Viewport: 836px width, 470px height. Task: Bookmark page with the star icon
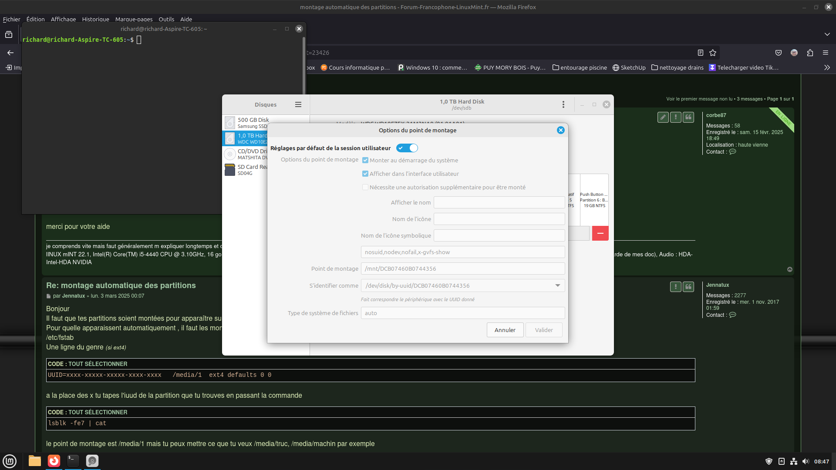pyautogui.click(x=713, y=53)
